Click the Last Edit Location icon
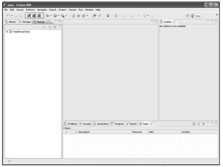The image size is (223, 167). pyautogui.click(x=140, y=16)
